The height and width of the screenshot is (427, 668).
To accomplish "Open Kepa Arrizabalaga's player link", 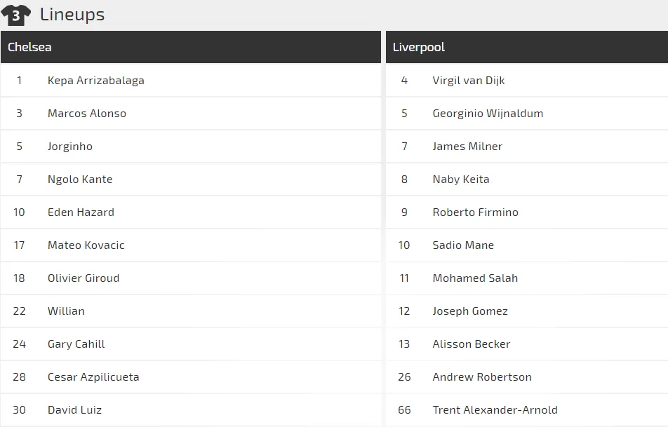I will pyautogui.click(x=95, y=81).
